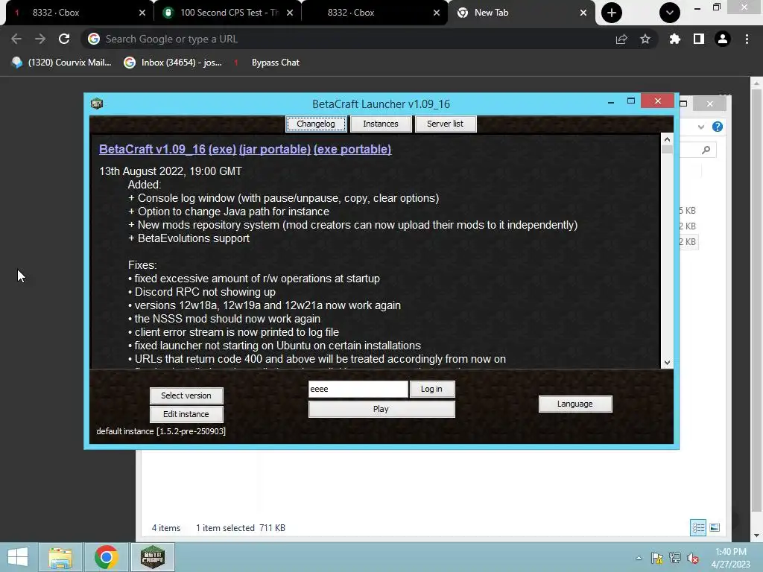763x572 pixels.
Task: Switch to the second 8332 · Cbox tab
Action: pyautogui.click(x=375, y=13)
